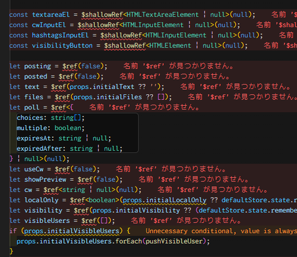
Task: Click the boolean type in poll definition
Action: [68, 128]
